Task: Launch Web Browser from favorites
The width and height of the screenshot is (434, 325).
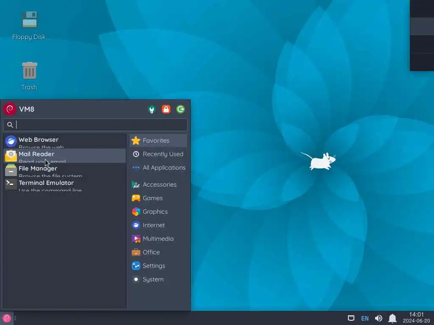Action: (65, 141)
